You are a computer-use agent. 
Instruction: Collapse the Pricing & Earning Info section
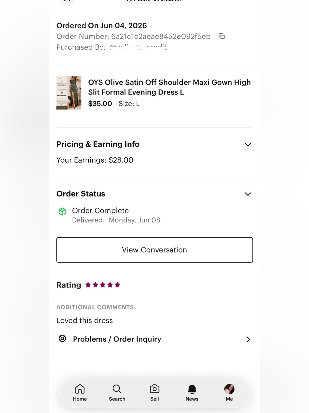click(248, 144)
